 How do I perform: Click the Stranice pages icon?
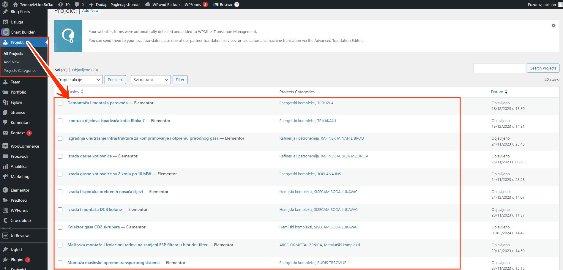(5, 112)
